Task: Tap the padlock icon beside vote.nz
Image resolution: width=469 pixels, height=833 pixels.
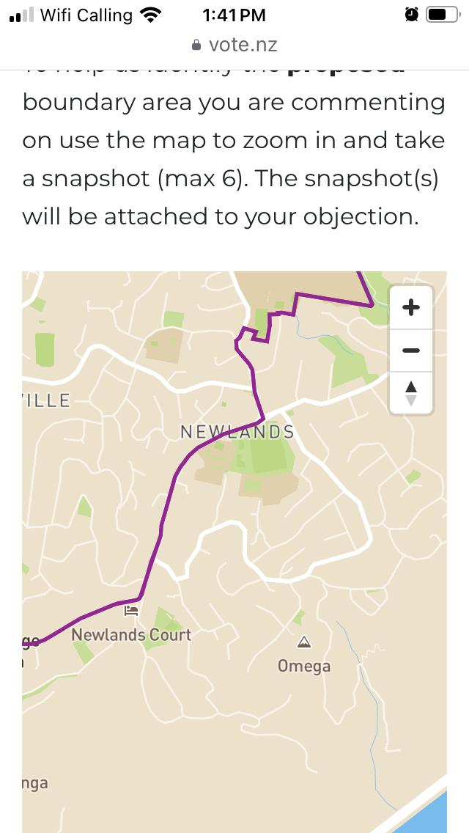Action: 196,45
